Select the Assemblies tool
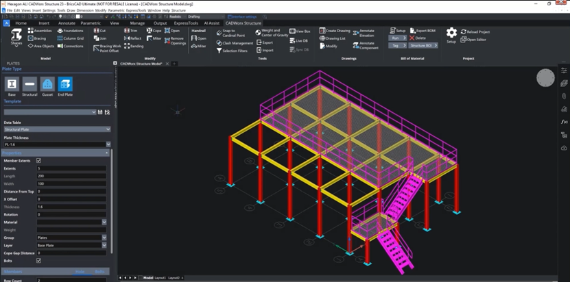 pos(40,31)
